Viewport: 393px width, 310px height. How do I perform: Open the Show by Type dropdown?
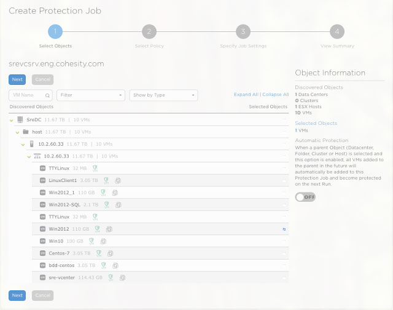[163, 95]
